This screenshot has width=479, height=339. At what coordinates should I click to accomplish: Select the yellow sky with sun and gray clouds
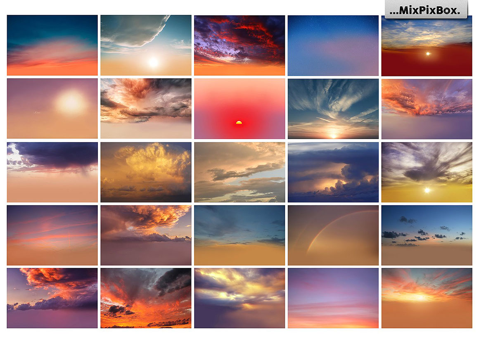[427, 172]
